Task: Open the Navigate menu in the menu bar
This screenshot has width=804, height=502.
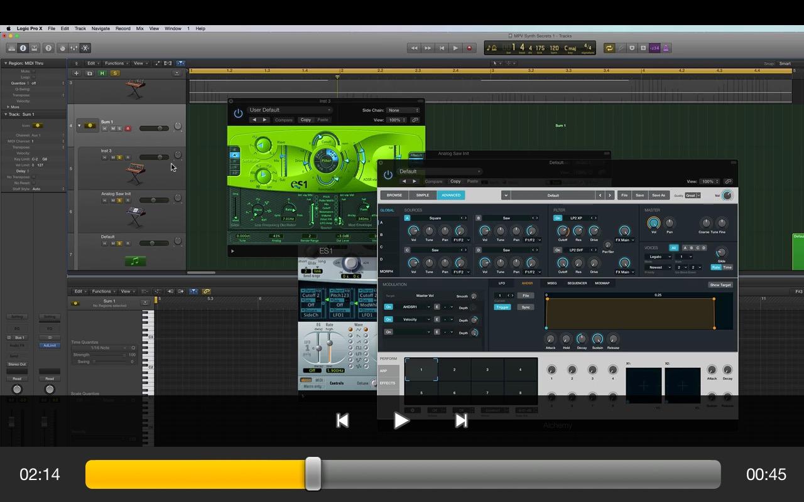Action: 100,28
